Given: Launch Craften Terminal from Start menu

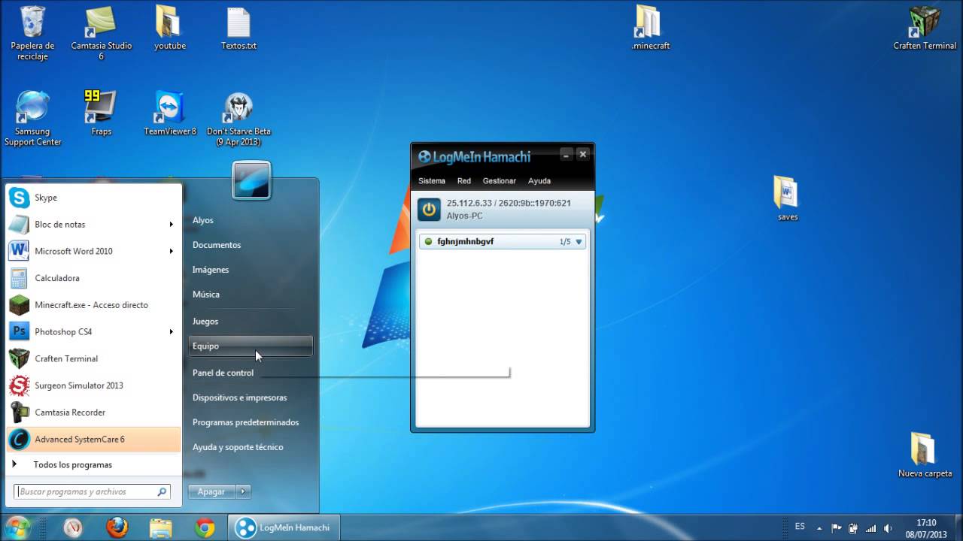Looking at the screenshot, I should [94, 359].
